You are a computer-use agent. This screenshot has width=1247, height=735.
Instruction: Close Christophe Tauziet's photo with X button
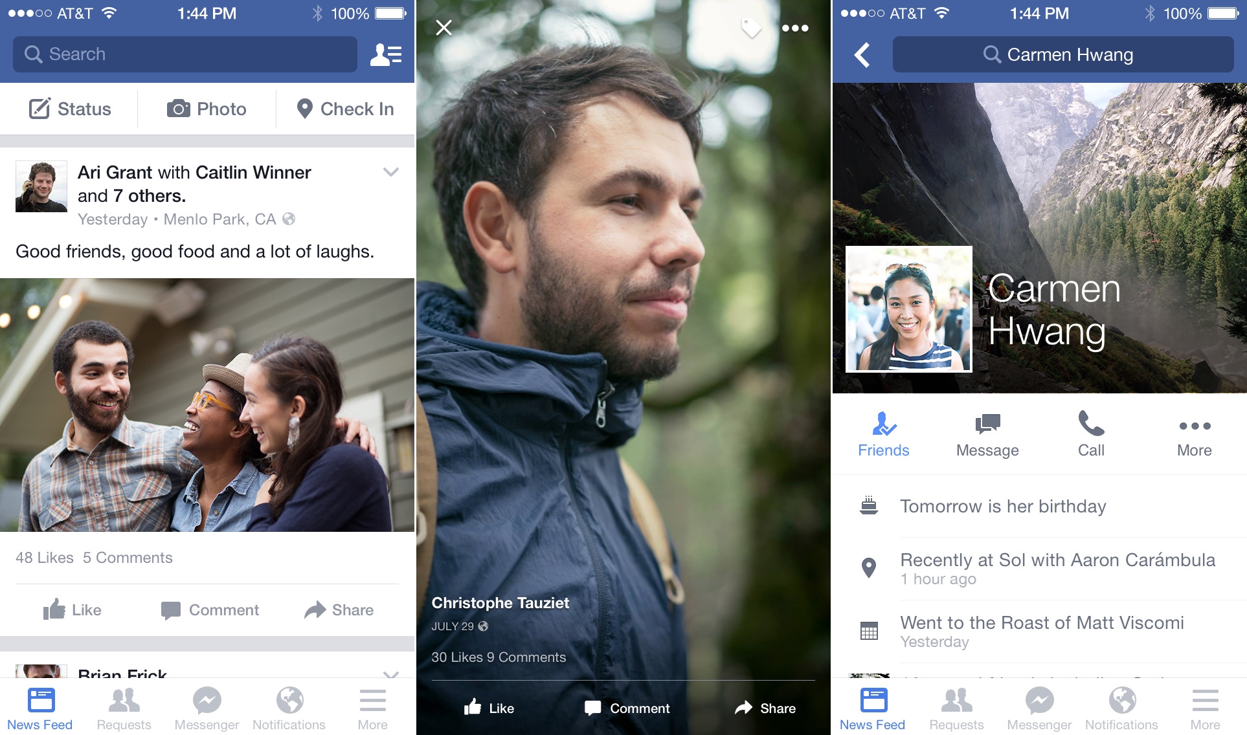point(444,27)
